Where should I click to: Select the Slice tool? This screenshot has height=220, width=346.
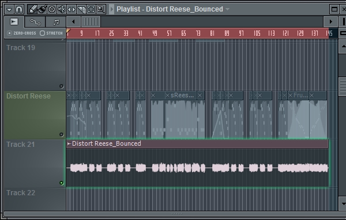81,9
